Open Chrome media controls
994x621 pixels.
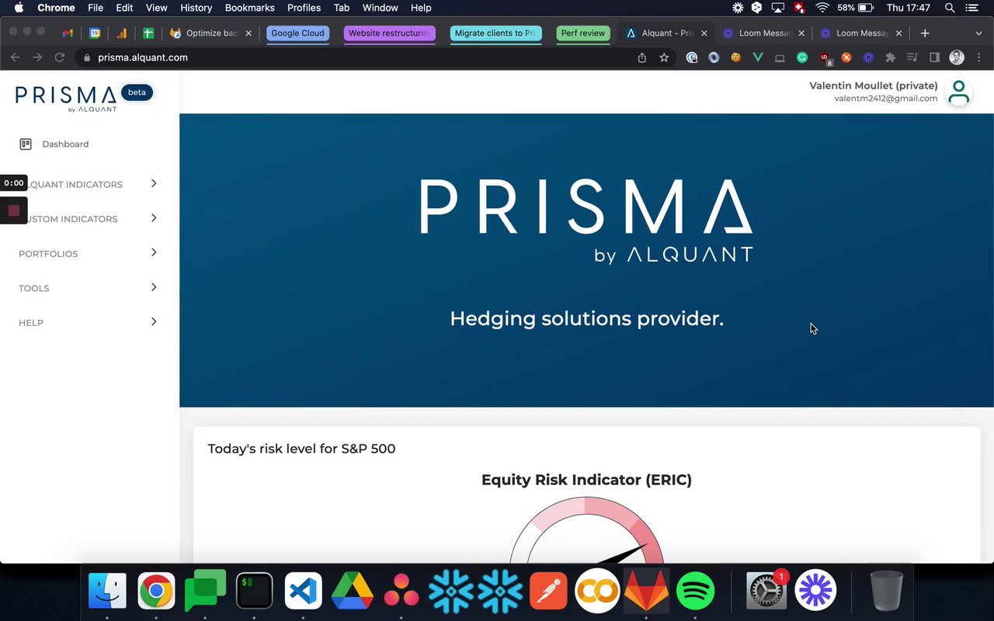(912, 57)
